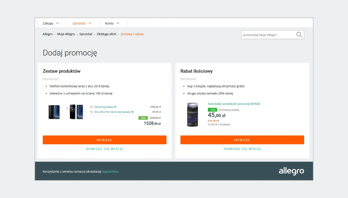
Task: Click the search magnifier icon
Action: pos(299,35)
